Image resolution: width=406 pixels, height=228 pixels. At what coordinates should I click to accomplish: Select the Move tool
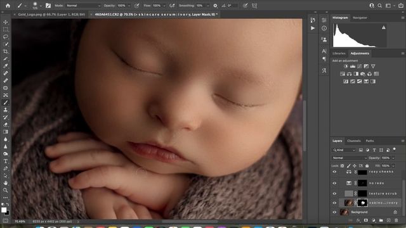coord(6,22)
